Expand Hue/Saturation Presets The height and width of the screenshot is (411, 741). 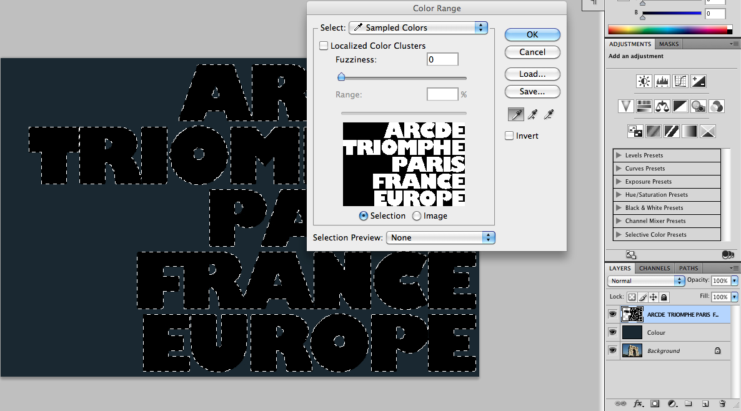[619, 194]
